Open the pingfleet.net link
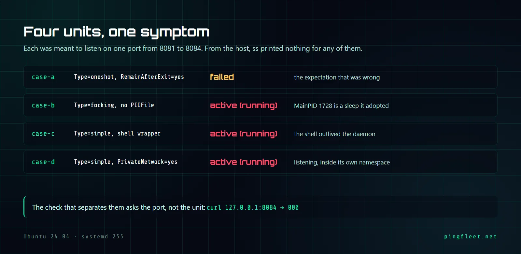The height and width of the screenshot is (254, 521). point(471,237)
